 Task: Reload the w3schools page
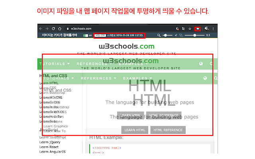pyautogui.click(x=53, y=29)
